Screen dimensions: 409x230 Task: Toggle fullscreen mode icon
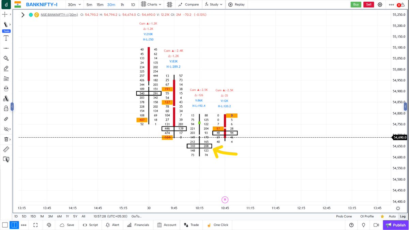(36, 225)
